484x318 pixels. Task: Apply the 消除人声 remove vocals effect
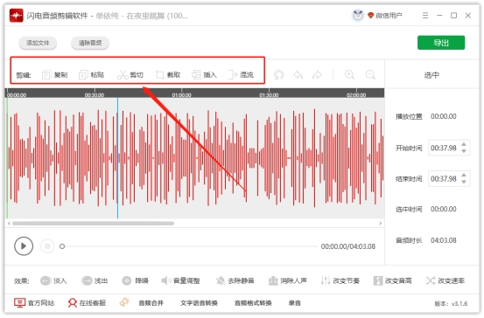(x=288, y=280)
